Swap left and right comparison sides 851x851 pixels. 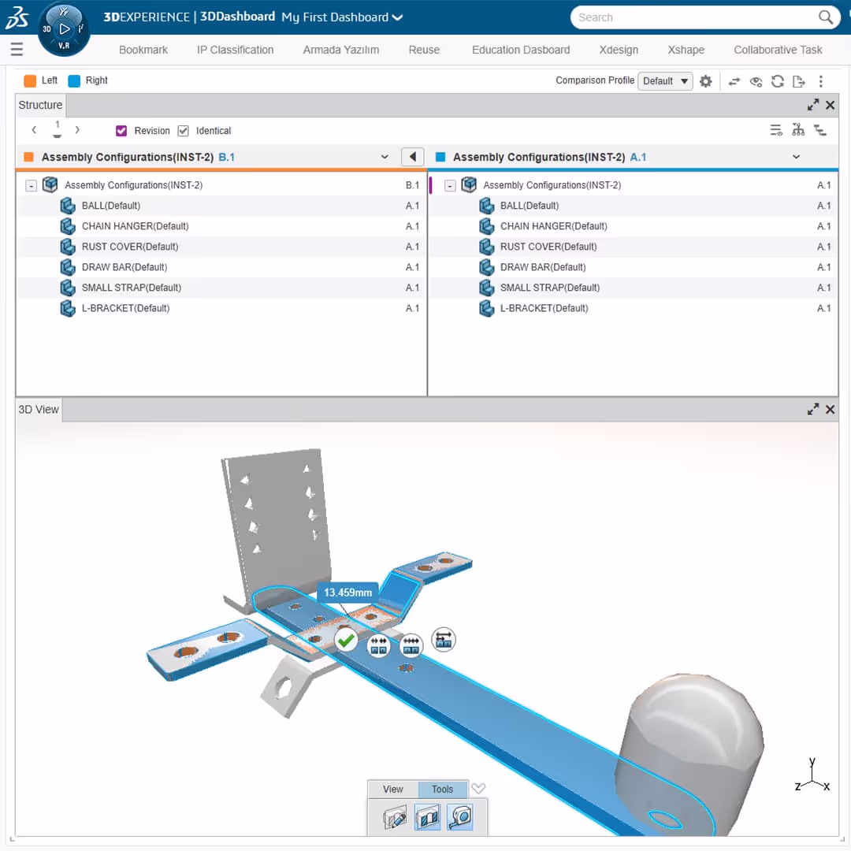[734, 81]
